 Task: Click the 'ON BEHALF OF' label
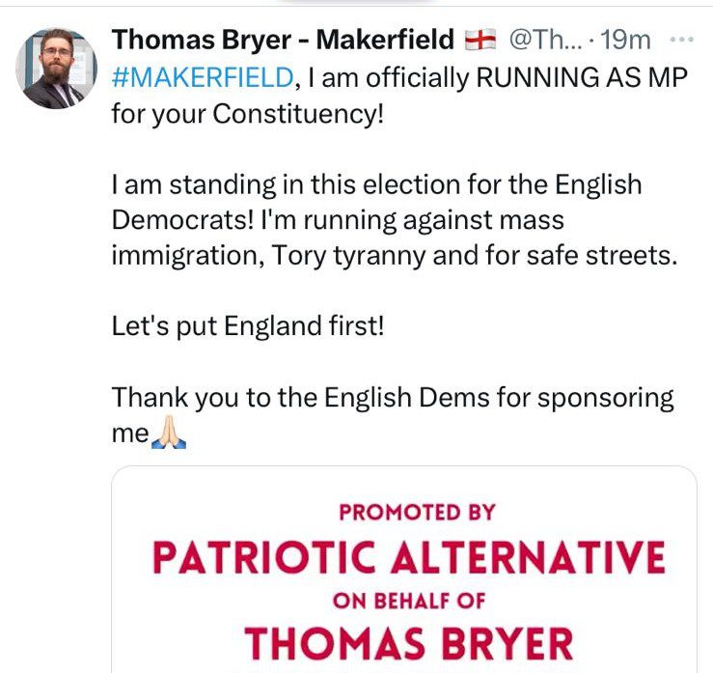click(x=409, y=600)
